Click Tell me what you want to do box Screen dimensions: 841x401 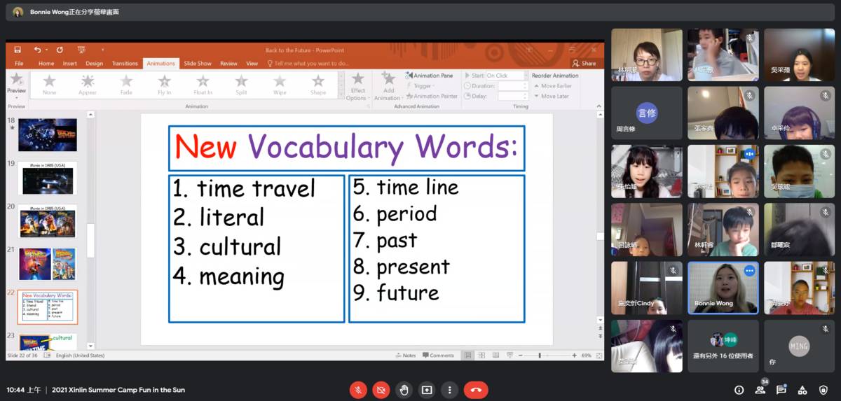(308, 63)
